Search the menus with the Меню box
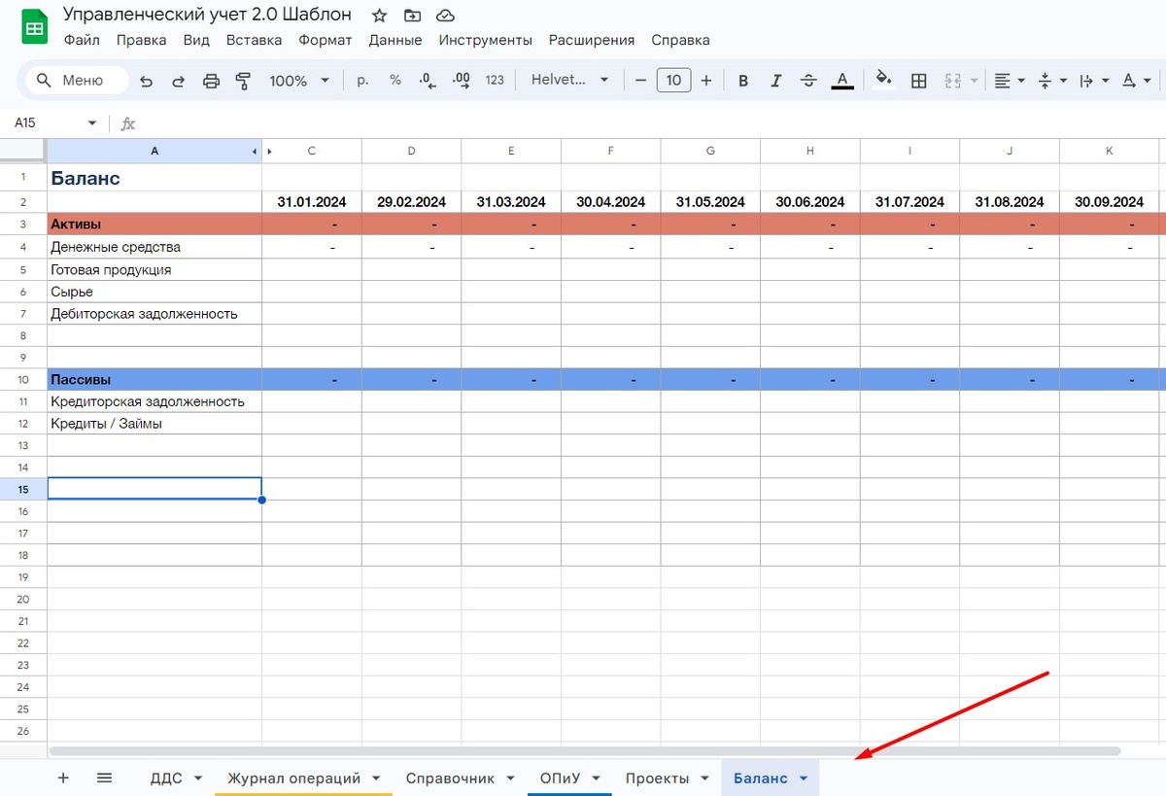Image resolution: width=1166 pixels, height=796 pixels. [x=77, y=81]
